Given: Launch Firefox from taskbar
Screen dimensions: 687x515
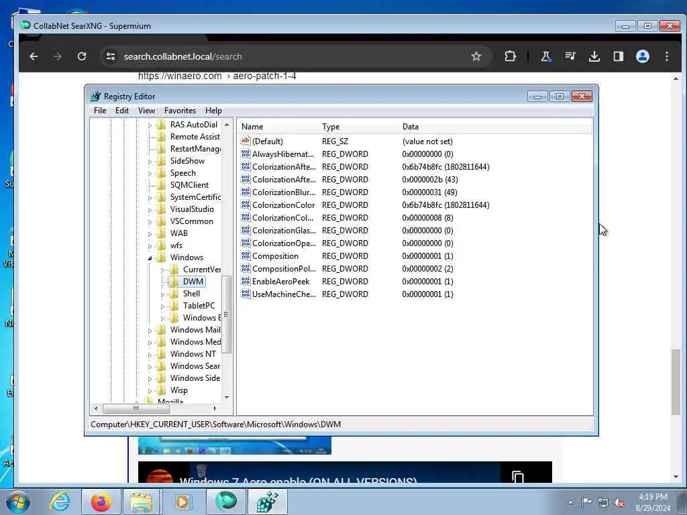Looking at the screenshot, I should 101,502.
